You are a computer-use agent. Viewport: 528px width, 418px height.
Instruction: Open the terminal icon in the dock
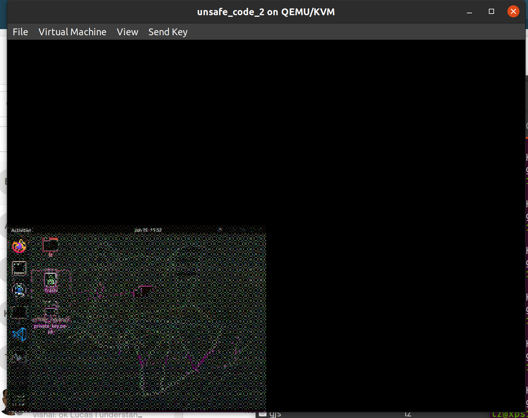pos(19,268)
